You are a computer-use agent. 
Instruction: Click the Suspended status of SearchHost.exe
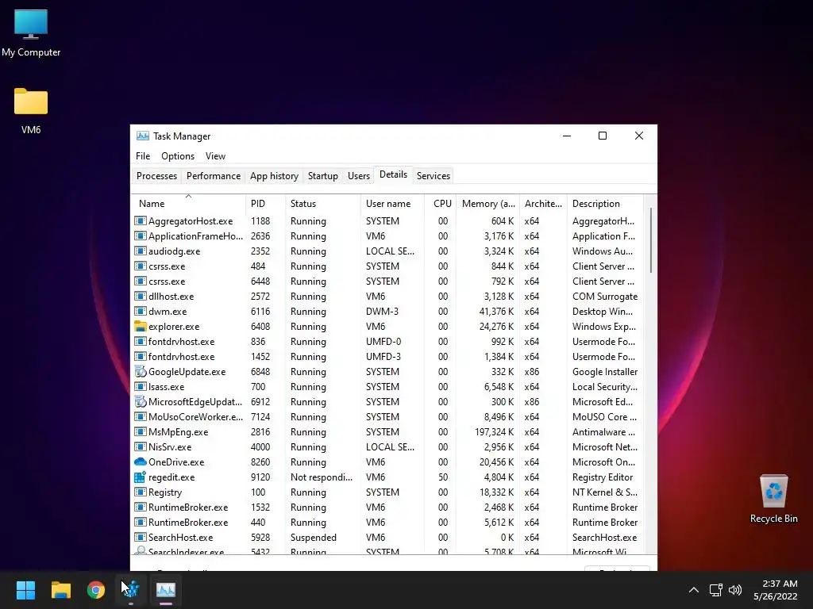click(313, 538)
